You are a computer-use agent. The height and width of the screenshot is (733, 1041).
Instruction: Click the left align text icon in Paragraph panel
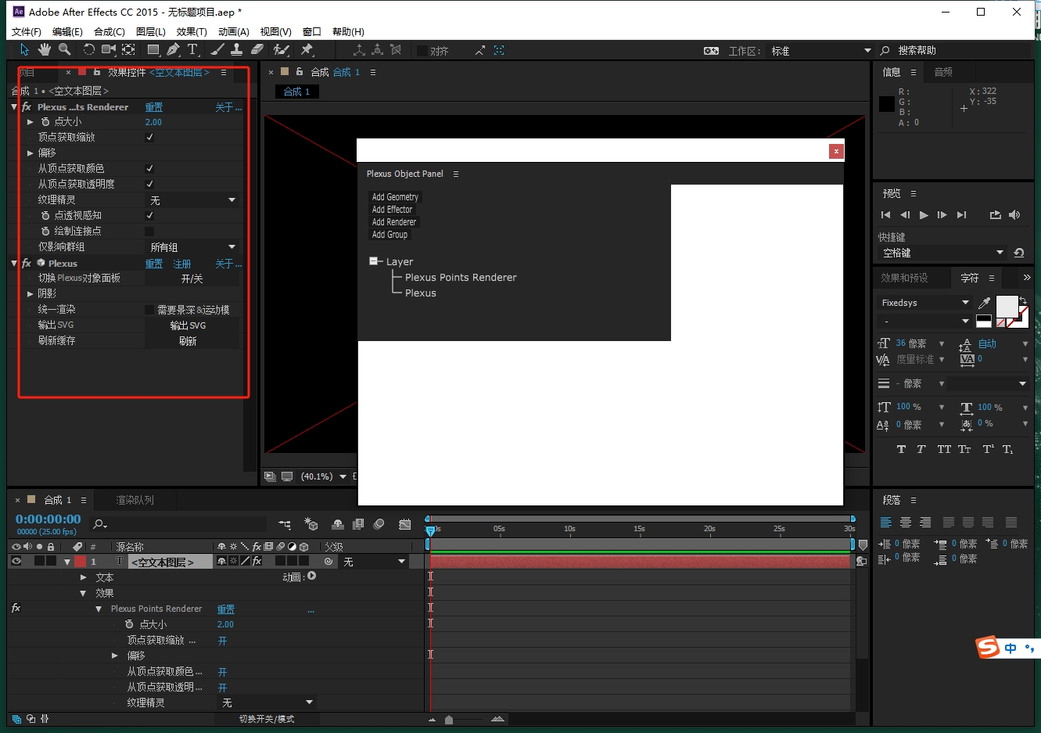click(886, 523)
